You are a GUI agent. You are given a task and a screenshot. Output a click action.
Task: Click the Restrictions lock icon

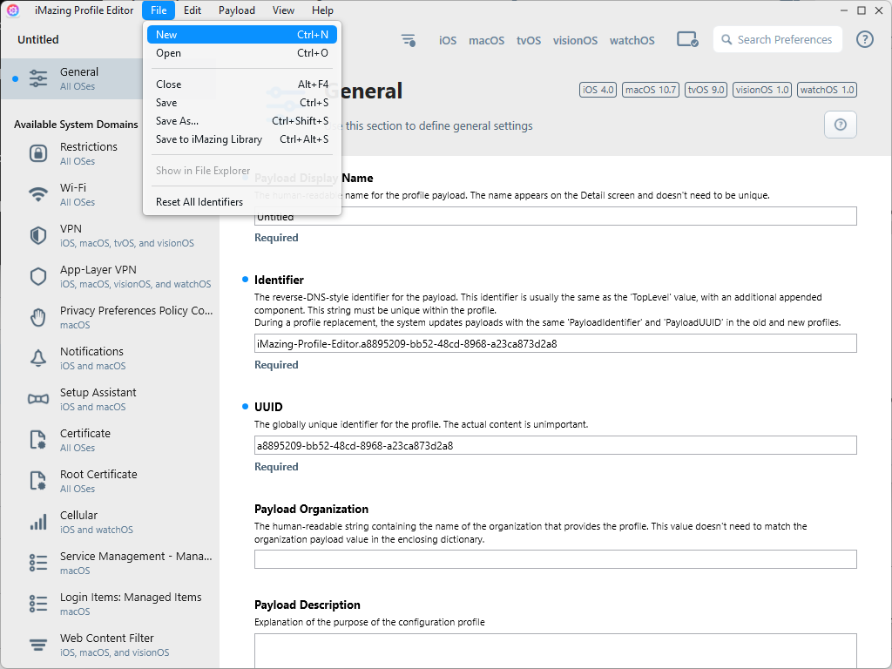38,153
